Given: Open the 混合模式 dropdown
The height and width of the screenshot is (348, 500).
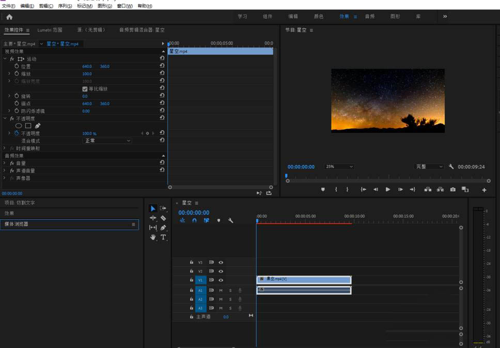Looking at the screenshot, I should pyautogui.click(x=107, y=141).
